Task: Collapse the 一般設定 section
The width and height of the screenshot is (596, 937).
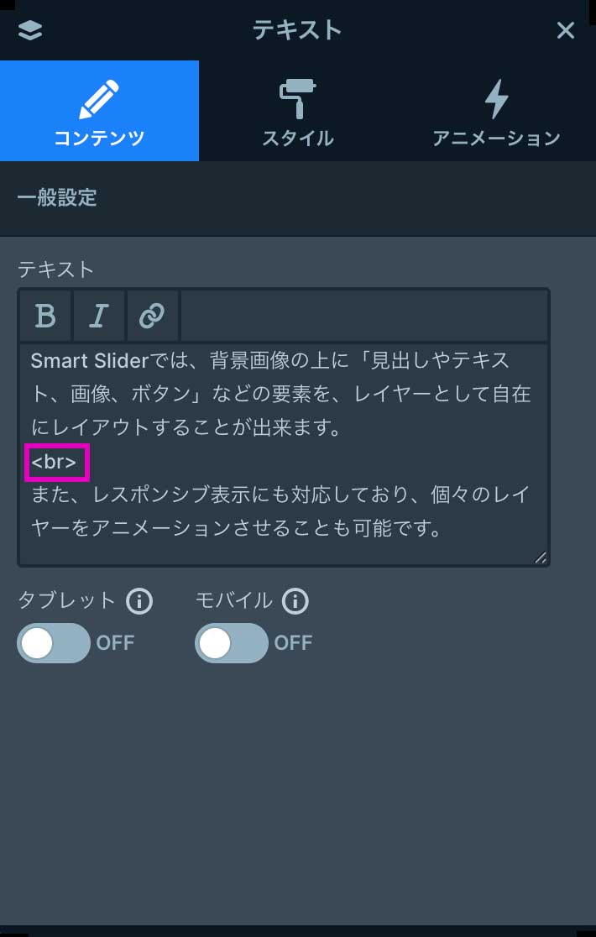Action: click(57, 198)
